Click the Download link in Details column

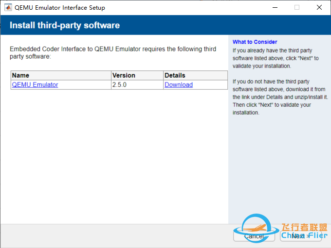coord(179,84)
